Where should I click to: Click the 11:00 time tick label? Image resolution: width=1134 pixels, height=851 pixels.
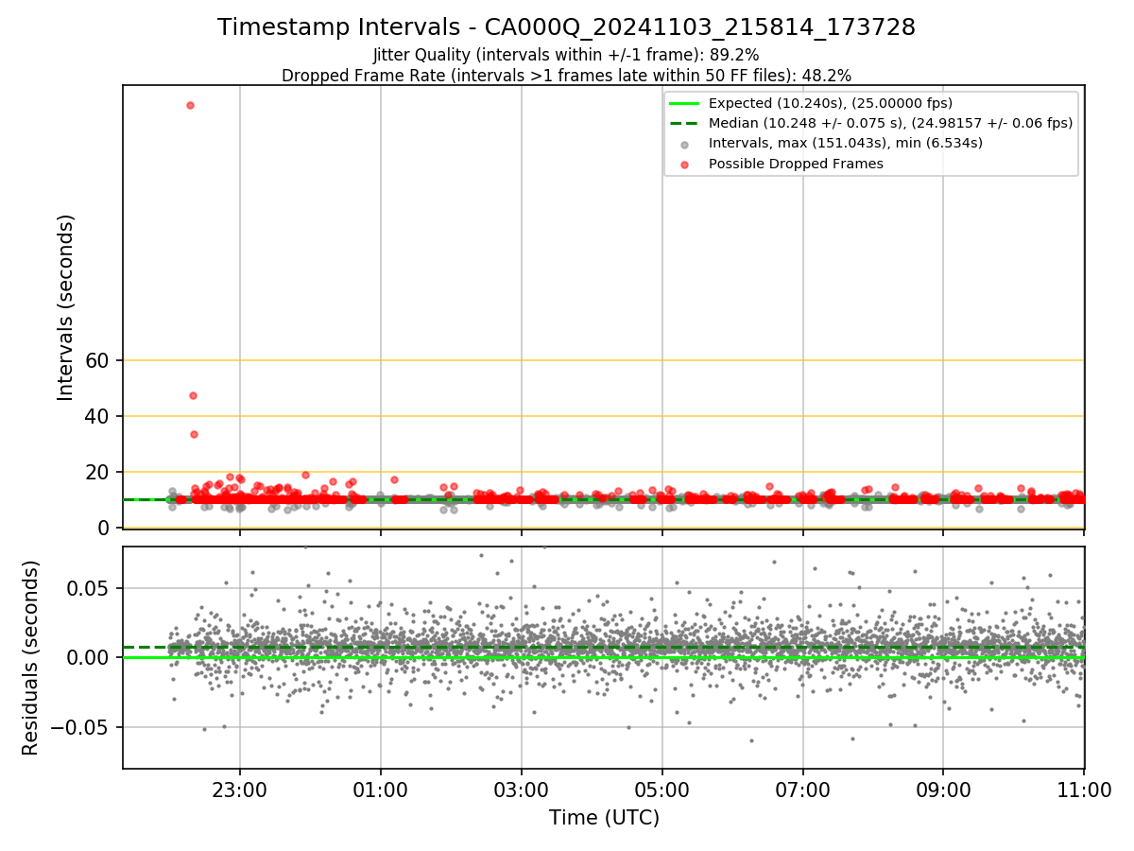pos(1084,789)
